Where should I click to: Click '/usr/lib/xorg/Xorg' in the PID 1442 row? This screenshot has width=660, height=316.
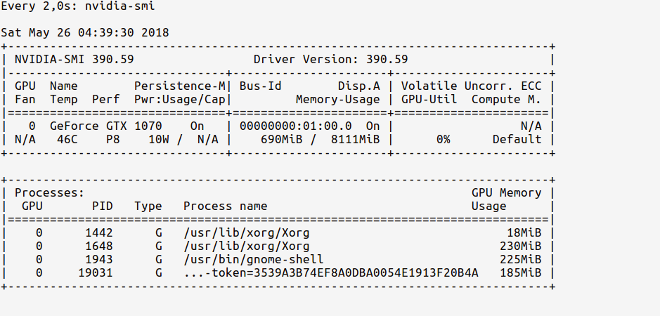(x=247, y=233)
